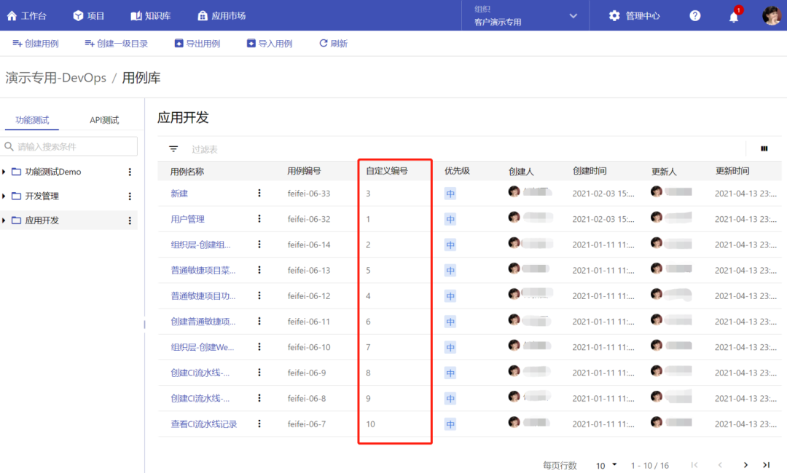
Task: Open the kebab menu next to 功能测试Demo
Action: pyautogui.click(x=130, y=171)
